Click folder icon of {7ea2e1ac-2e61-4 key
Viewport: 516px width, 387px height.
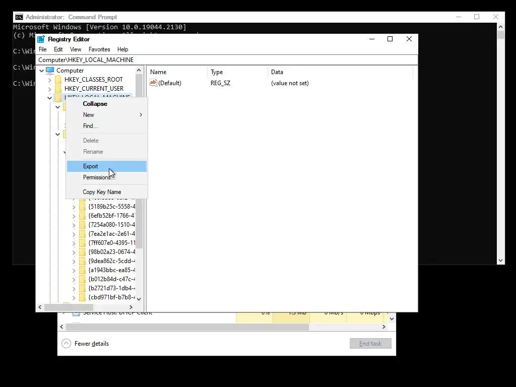82,234
